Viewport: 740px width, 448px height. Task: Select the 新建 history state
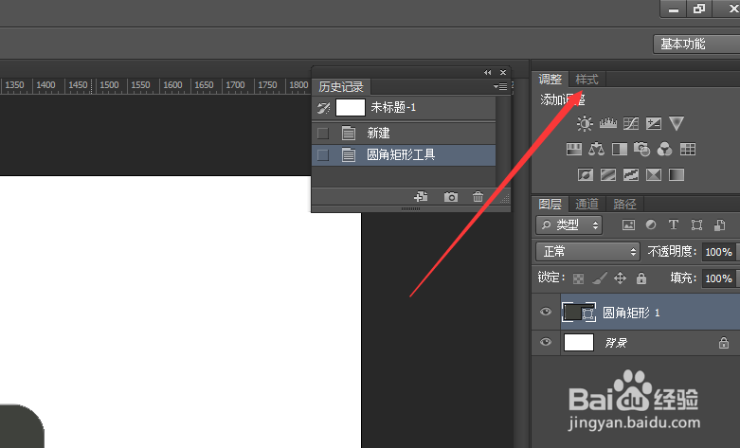(404, 134)
